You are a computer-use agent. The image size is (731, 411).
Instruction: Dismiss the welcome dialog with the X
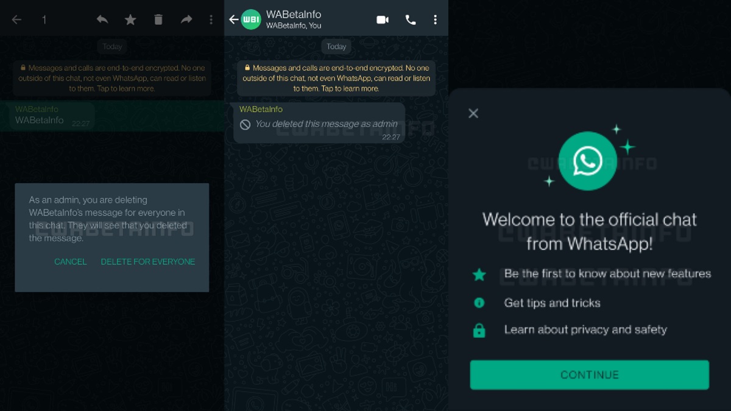[473, 113]
